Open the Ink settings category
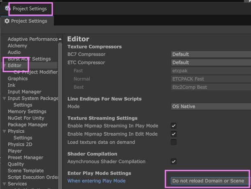This screenshot has width=251, height=189. click(x=12, y=85)
